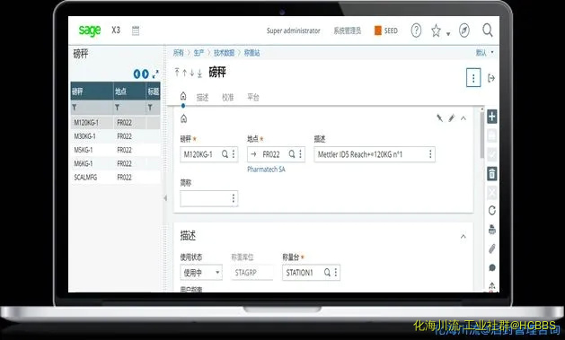565x340 pixels.
Task: Open lookup search for 称量台 field
Action: 327,273
